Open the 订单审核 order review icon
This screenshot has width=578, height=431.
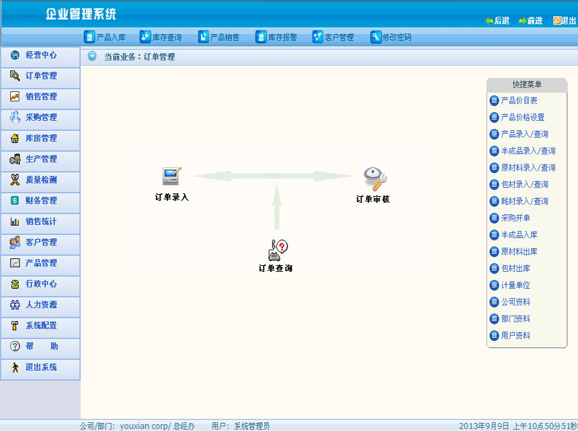pyautogui.click(x=373, y=178)
